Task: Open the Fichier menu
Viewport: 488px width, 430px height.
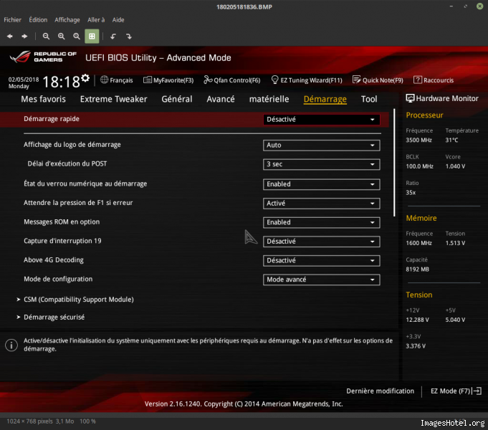Action: click(x=12, y=19)
